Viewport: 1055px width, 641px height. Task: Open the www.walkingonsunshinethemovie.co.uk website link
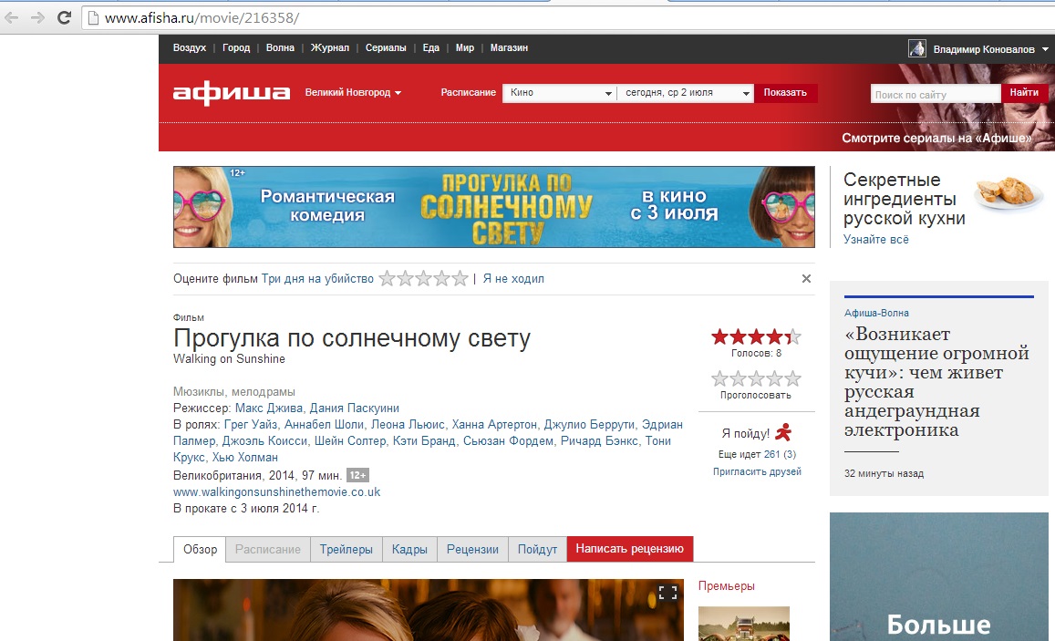pos(276,492)
